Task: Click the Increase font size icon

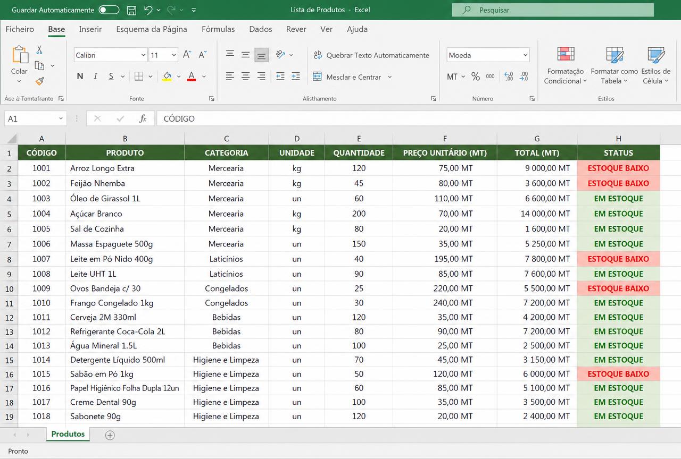Action: pos(187,55)
